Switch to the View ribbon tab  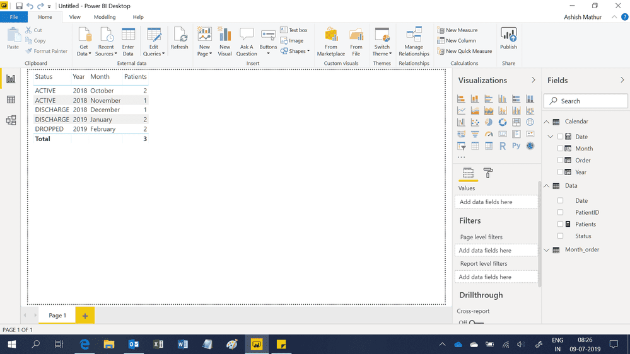[75, 17]
